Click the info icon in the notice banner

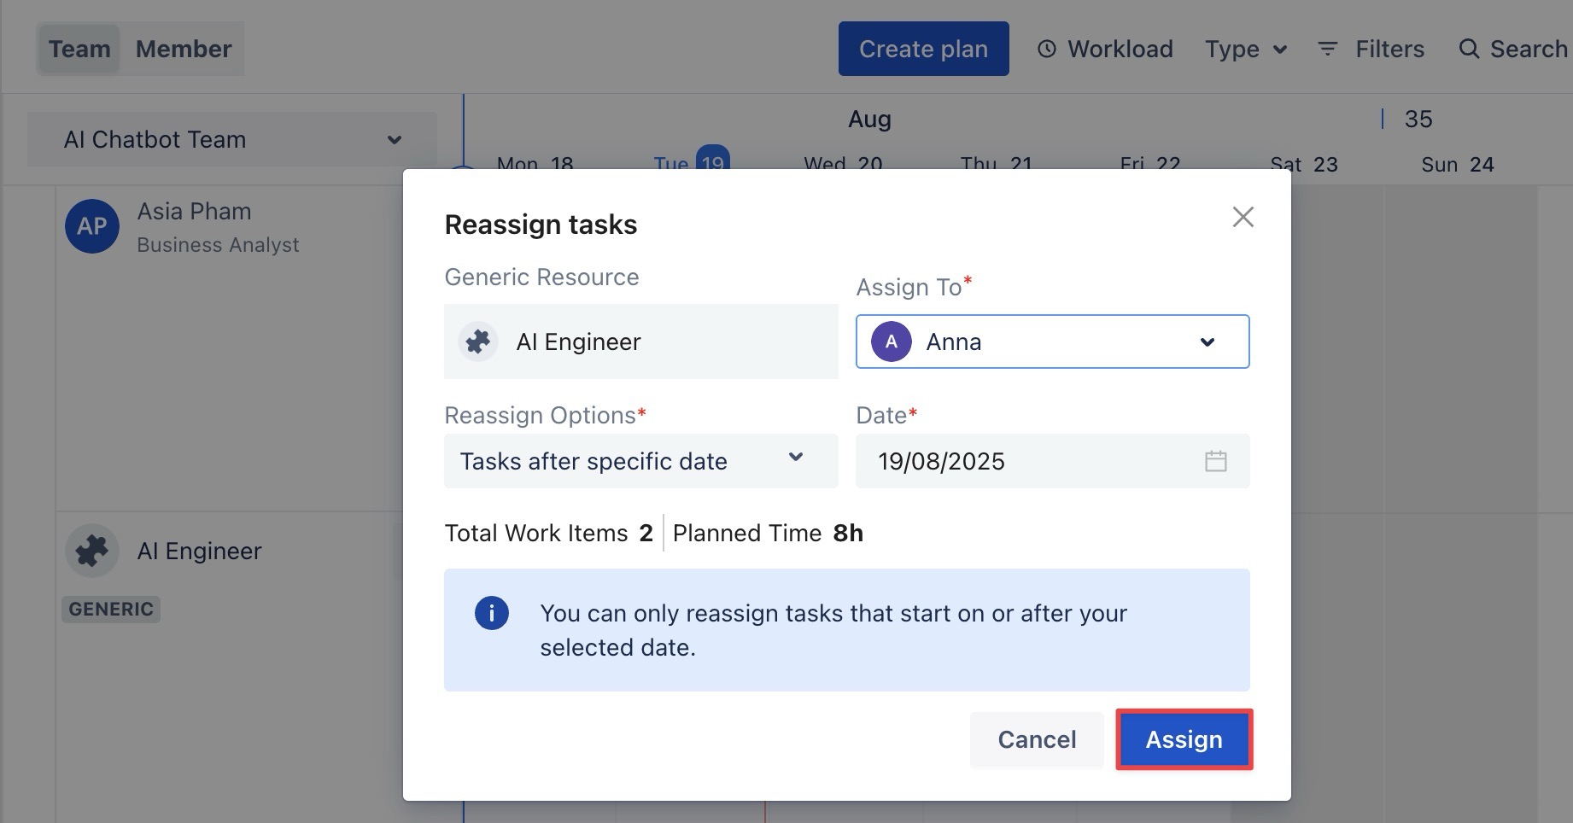(x=492, y=613)
